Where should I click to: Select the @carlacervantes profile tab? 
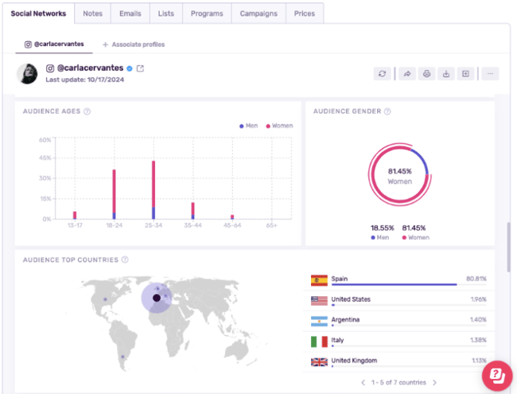[x=54, y=44]
